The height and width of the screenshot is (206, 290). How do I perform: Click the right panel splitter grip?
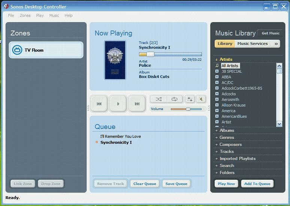click(x=209, y=108)
